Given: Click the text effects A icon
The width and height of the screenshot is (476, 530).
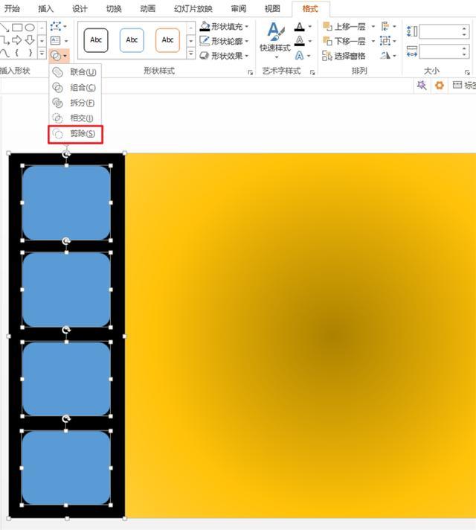Looking at the screenshot, I should point(299,55).
